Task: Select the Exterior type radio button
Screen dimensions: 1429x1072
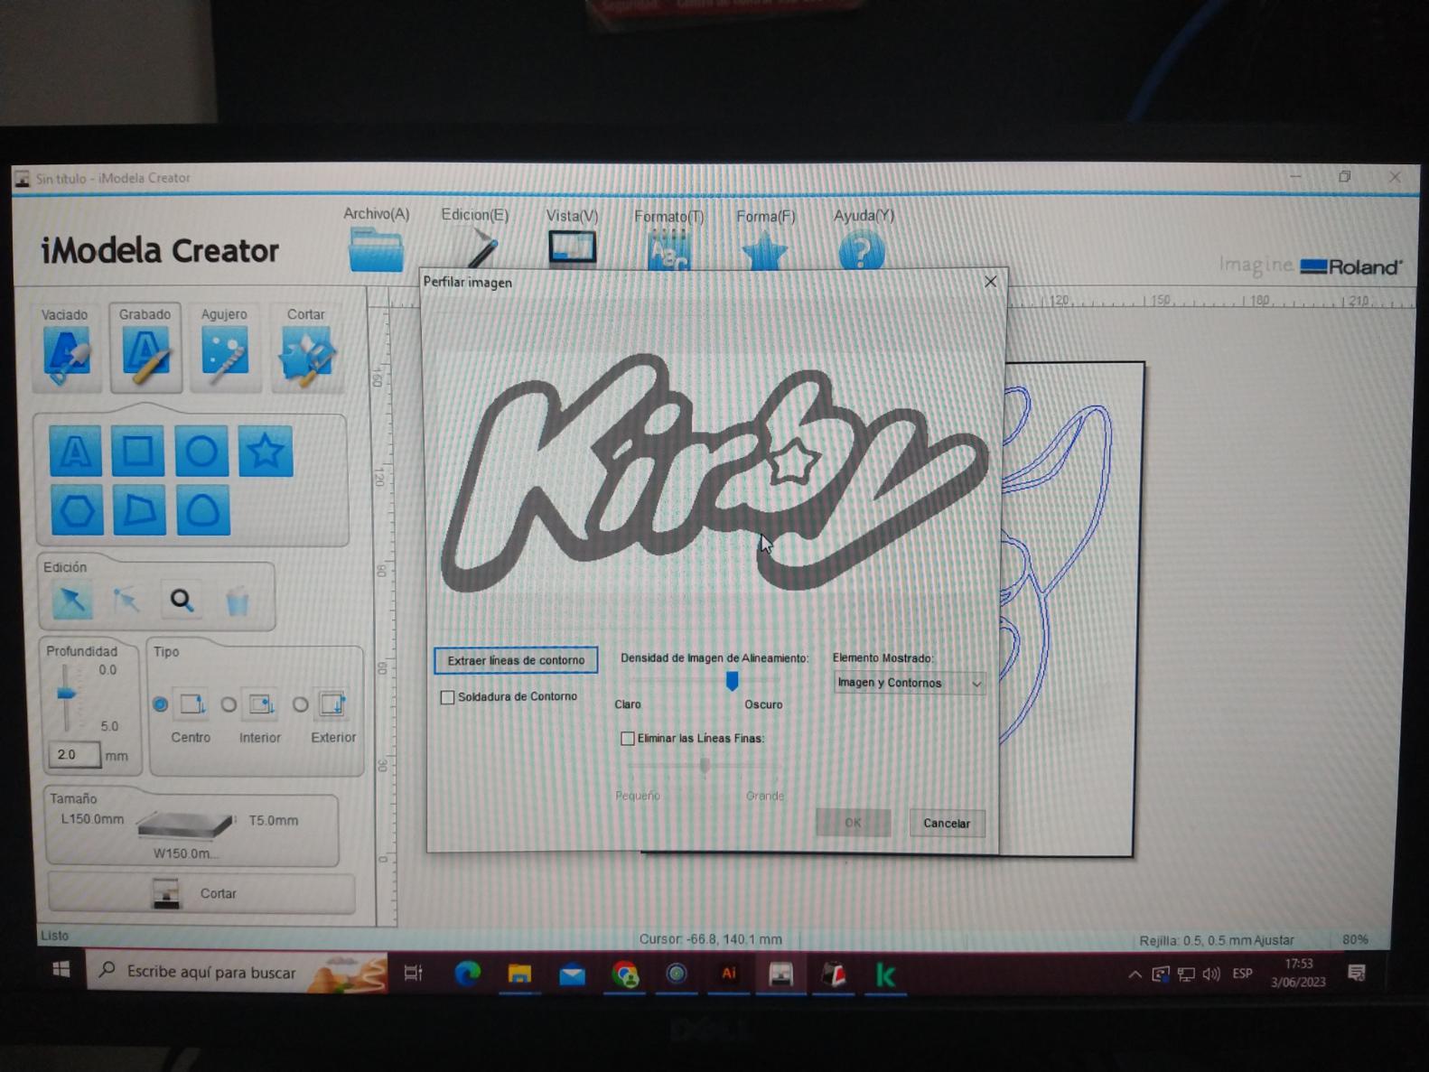Action: (300, 704)
